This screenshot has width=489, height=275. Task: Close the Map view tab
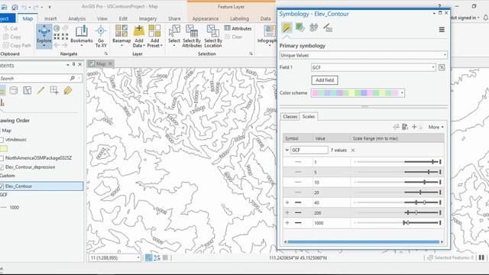coord(110,63)
